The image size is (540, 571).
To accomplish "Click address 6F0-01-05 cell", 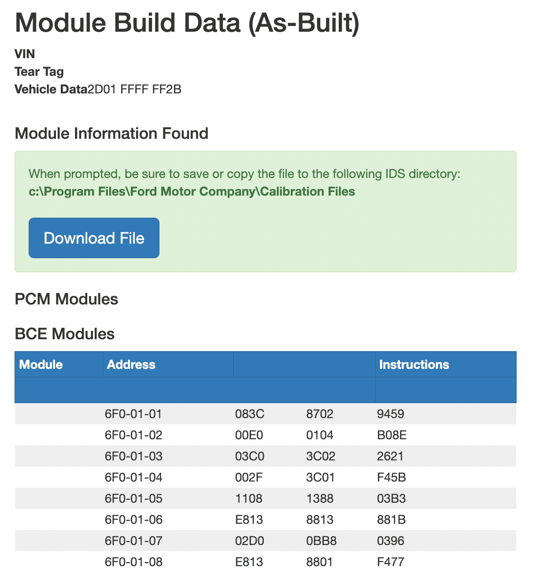I will tap(133, 498).
